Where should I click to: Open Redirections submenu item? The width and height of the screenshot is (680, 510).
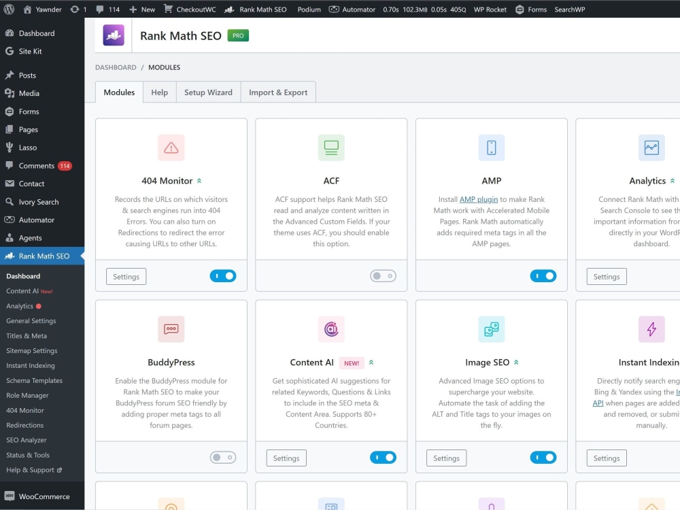click(24, 425)
